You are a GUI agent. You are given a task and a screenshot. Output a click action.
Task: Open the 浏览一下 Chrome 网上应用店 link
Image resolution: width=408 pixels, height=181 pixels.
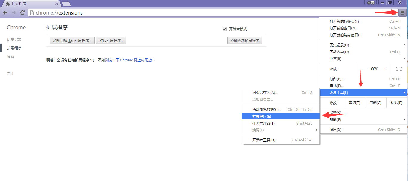(x=129, y=60)
